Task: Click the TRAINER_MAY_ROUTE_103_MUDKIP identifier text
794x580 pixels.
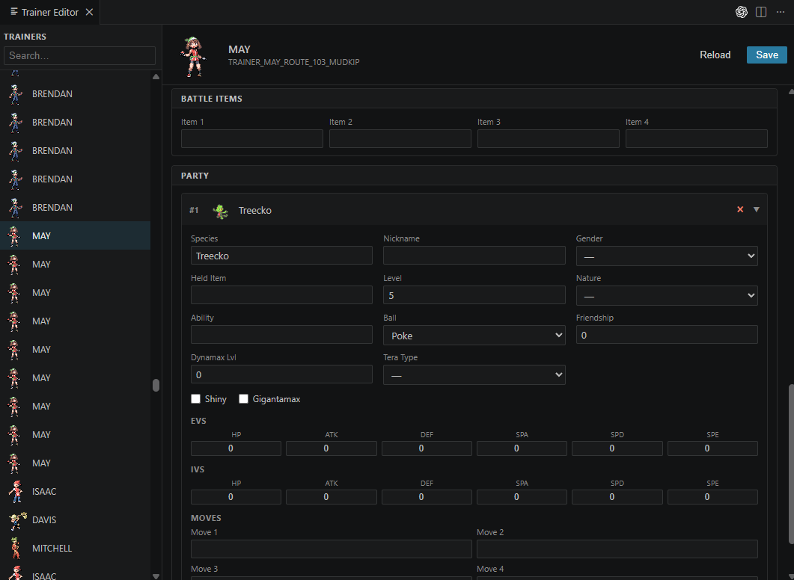Action: pyautogui.click(x=293, y=62)
